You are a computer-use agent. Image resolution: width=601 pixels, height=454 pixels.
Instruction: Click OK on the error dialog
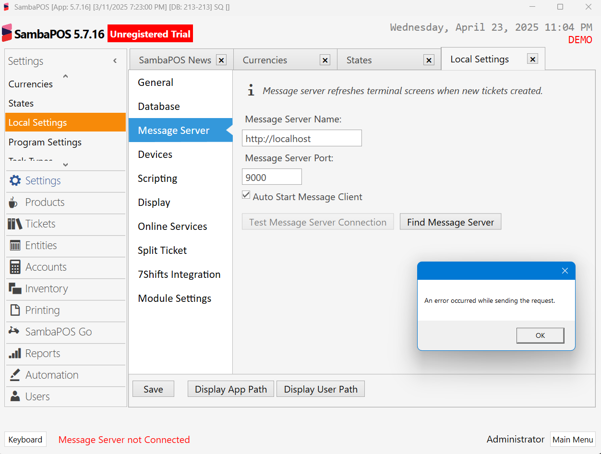tap(540, 335)
